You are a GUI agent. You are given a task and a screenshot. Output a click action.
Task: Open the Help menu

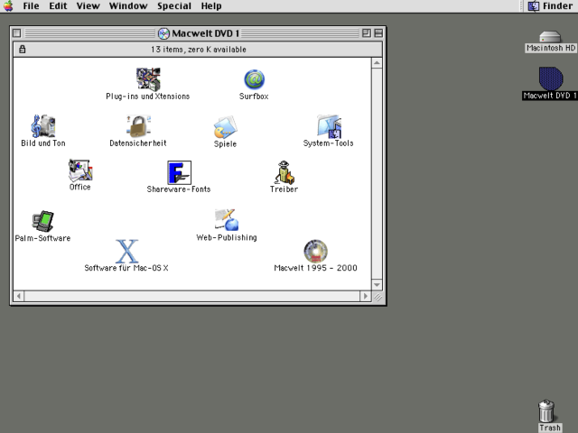click(x=211, y=6)
